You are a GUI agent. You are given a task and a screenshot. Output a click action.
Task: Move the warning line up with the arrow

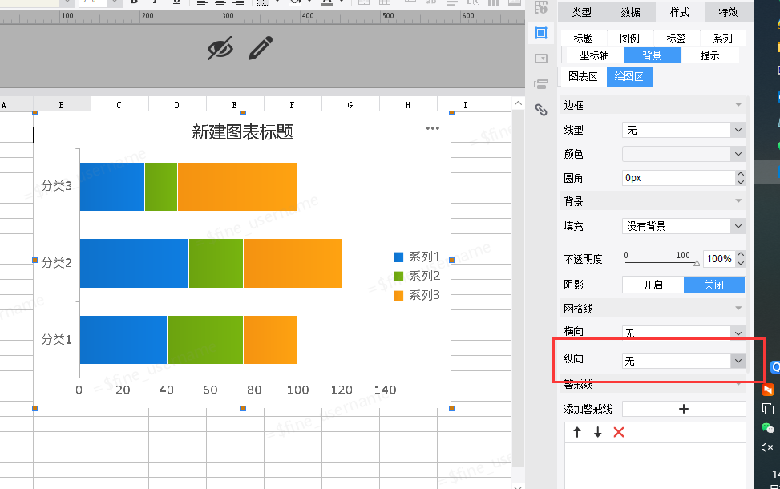[x=577, y=432]
